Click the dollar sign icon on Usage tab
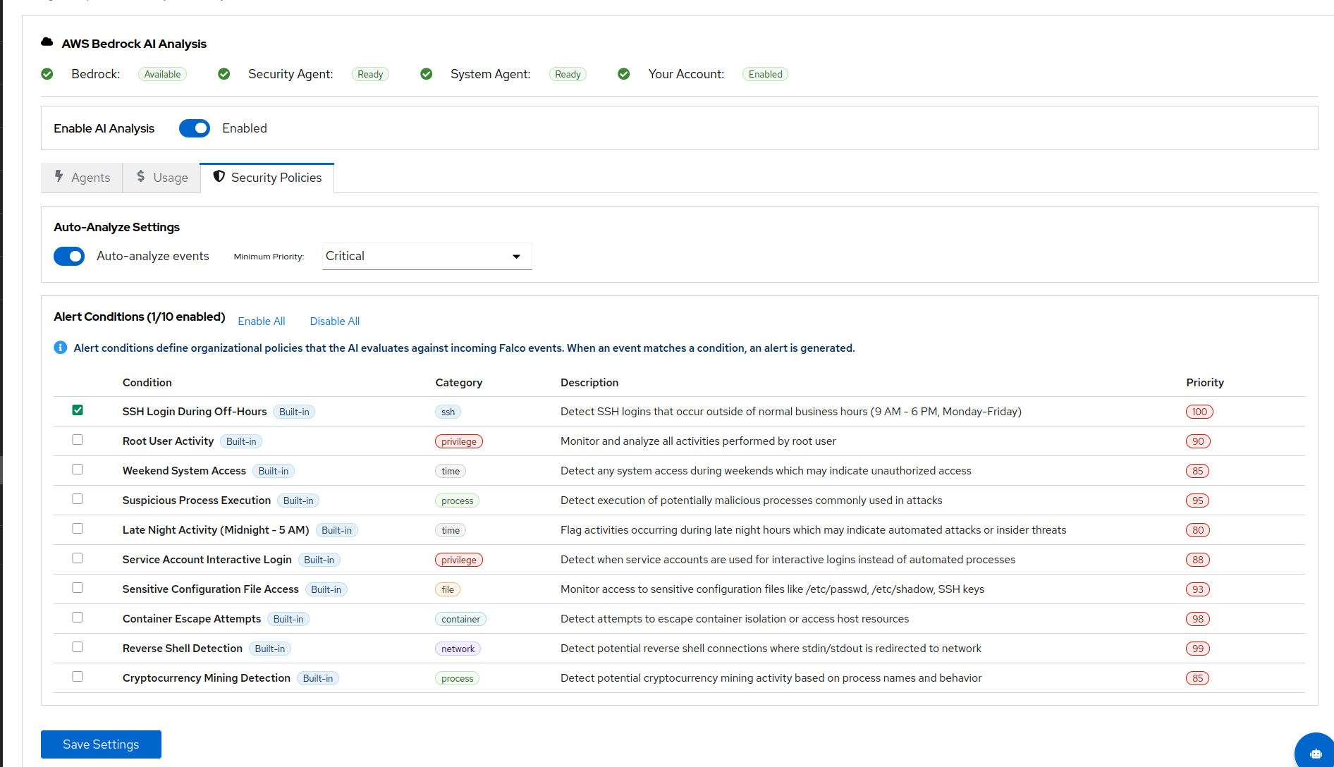 (141, 176)
